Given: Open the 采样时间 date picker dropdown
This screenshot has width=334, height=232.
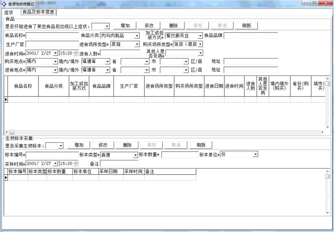Looking at the screenshot, I should pos(55,164).
